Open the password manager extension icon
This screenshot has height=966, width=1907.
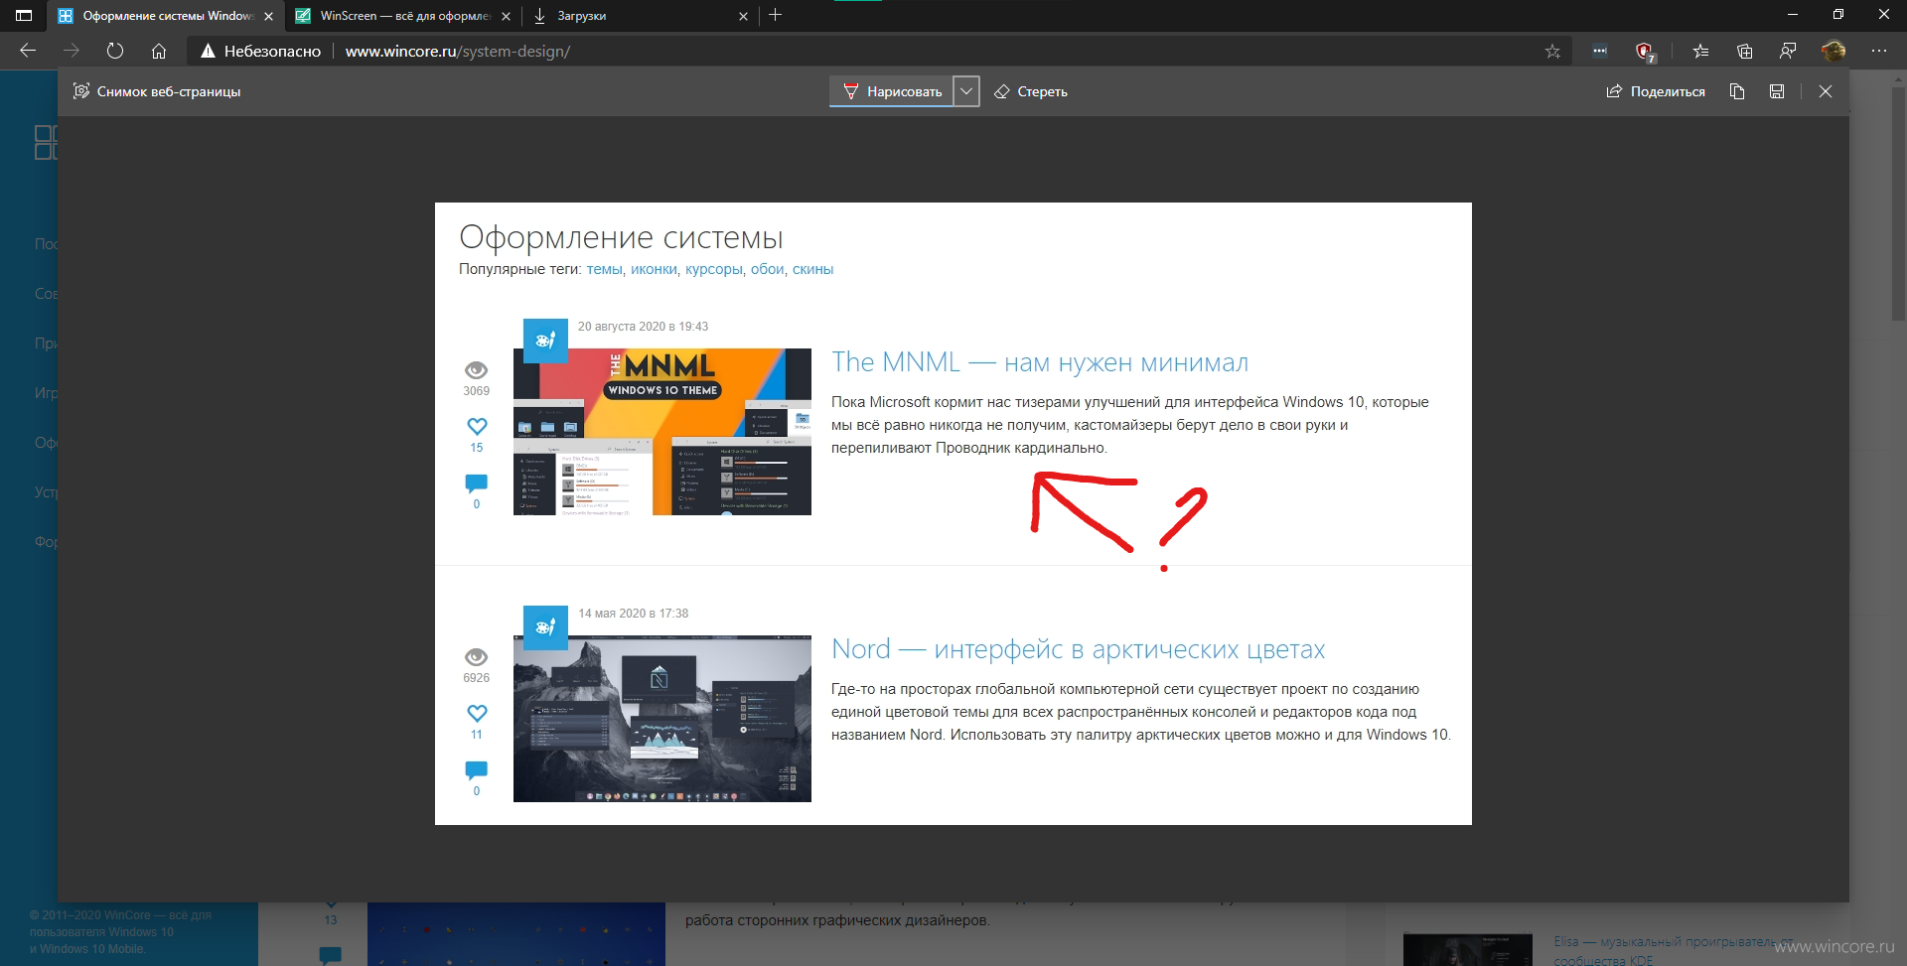[1599, 51]
